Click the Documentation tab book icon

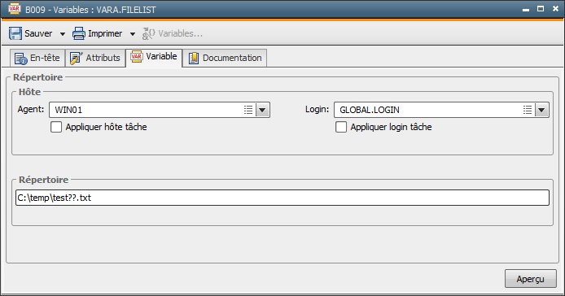pos(194,58)
